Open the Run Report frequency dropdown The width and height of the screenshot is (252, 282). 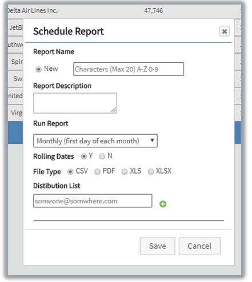tap(95, 141)
